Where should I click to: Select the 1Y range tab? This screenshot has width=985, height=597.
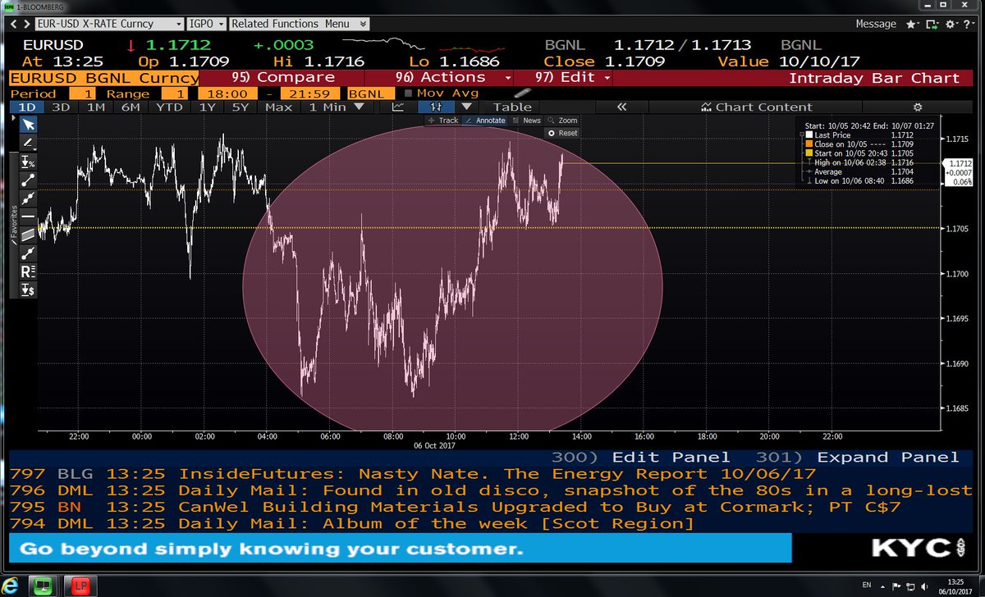pyautogui.click(x=207, y=107)
